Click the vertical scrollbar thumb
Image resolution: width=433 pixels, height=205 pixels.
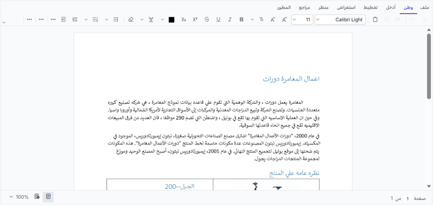(x=429, y=66)
